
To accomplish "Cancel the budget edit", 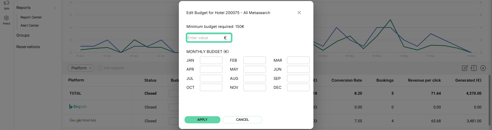I will (x=242, y=120).
